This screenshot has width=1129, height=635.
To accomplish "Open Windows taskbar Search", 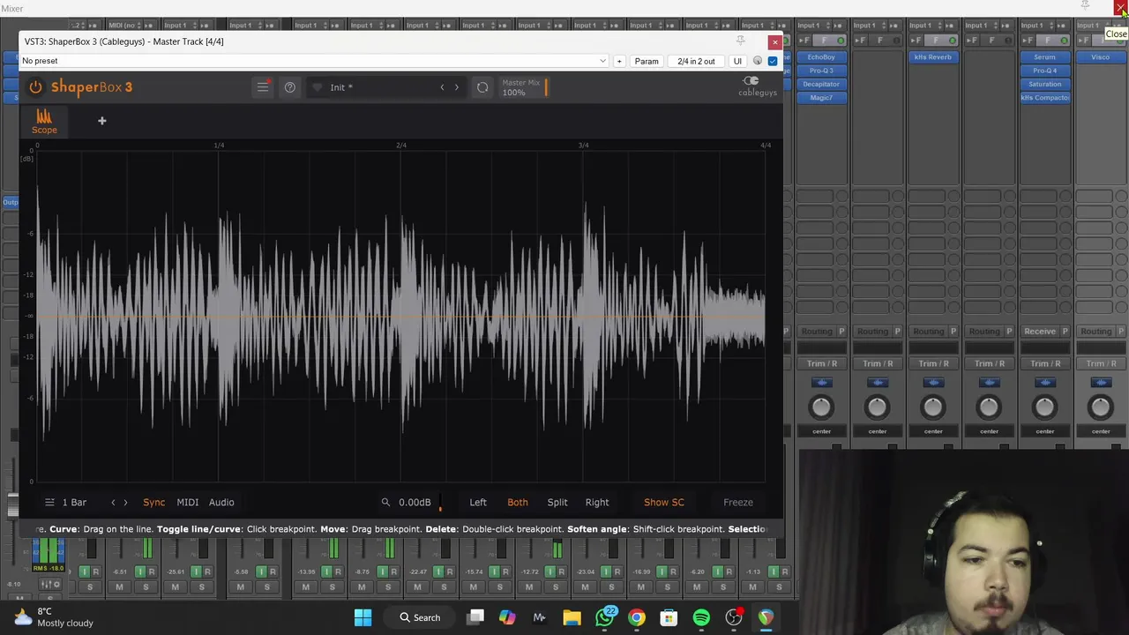I will (x=420, y=617).
